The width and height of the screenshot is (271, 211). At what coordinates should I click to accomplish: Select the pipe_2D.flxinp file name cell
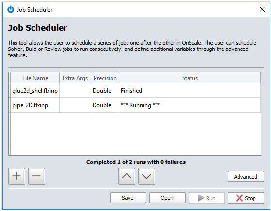(35, 105)
